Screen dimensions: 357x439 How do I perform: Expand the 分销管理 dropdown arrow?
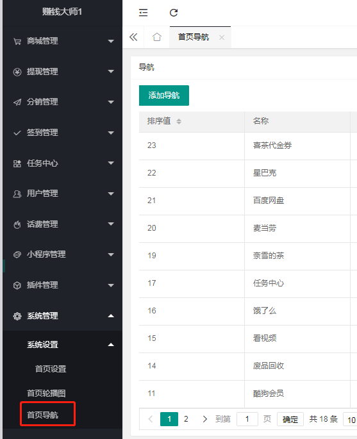(x=111, y=102)
